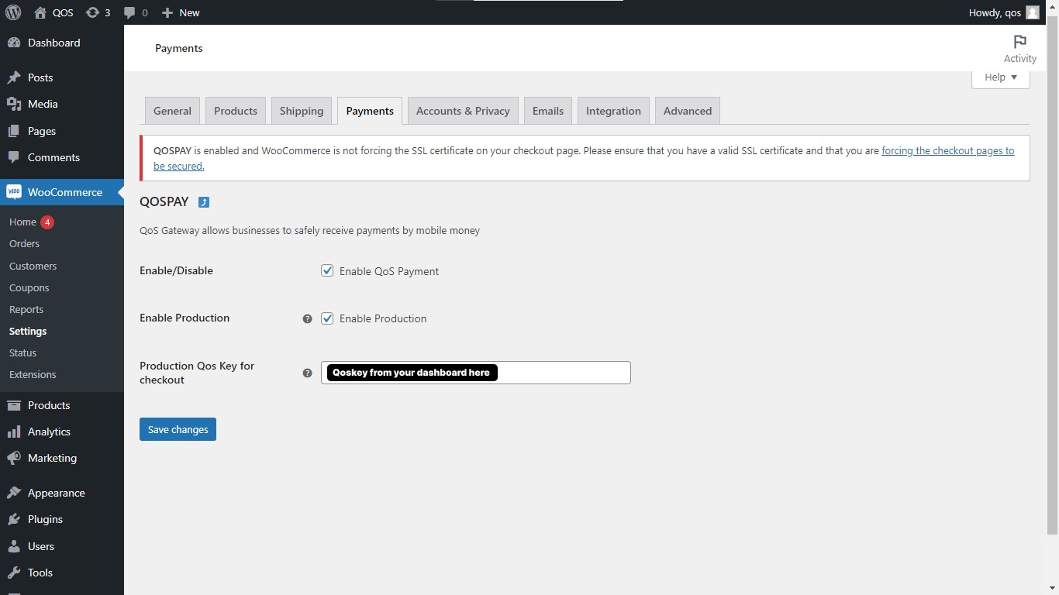The image size is (1059, 595).
Task: Toggle the Enable Production checkbox
Action: 327,318
